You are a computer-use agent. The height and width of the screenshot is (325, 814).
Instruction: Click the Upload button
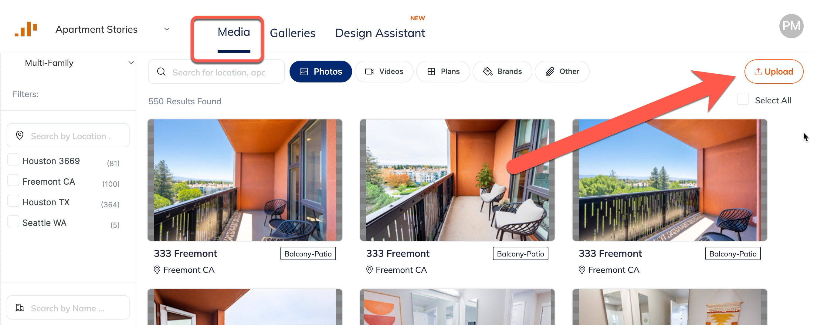[774, 72]
